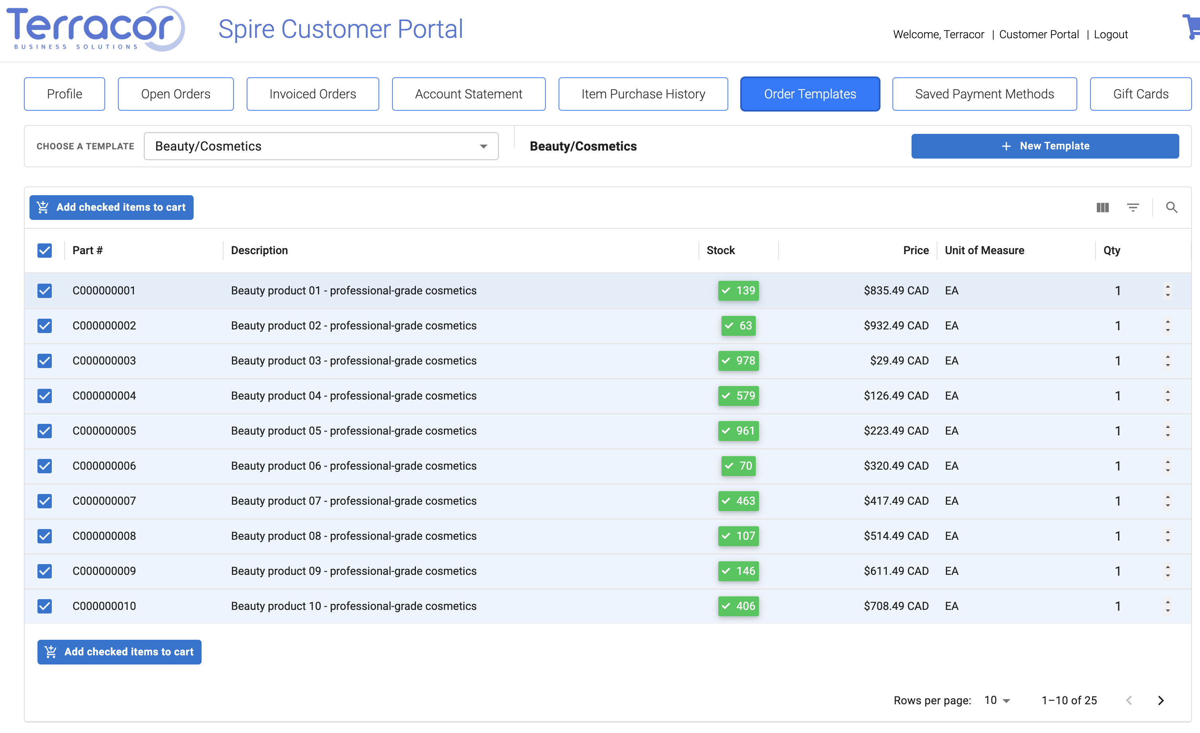Open the Gift Cards tab
The height and width of the screenshot is (733, 1200).
(1141, 94)
